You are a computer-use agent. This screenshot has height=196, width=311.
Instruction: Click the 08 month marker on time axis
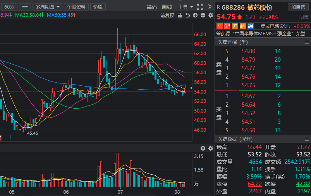click(177, 192)
